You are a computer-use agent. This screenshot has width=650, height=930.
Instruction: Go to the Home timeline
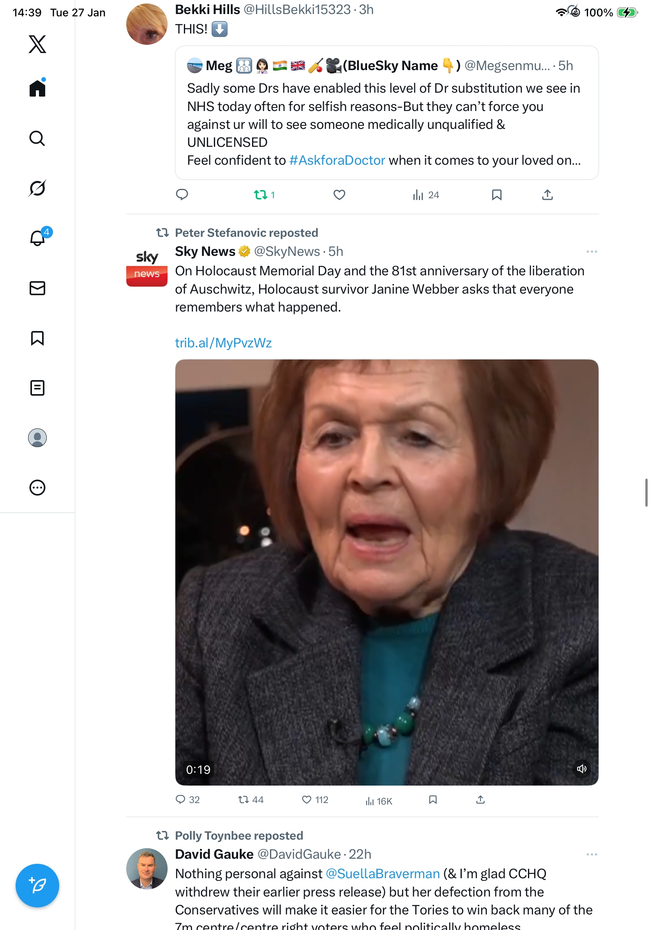tap(37, 88)
